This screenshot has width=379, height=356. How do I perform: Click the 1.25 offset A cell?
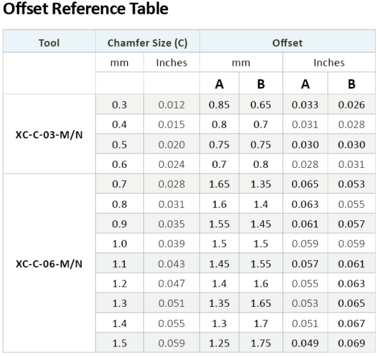tap(219, 343)
